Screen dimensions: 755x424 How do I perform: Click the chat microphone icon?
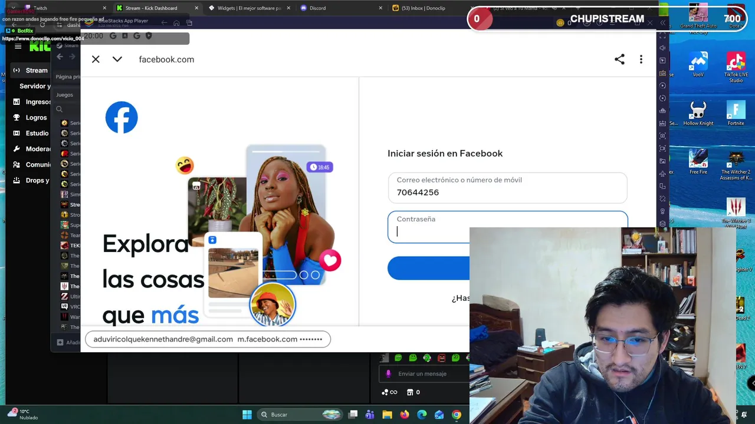click(x=388, y=373)
